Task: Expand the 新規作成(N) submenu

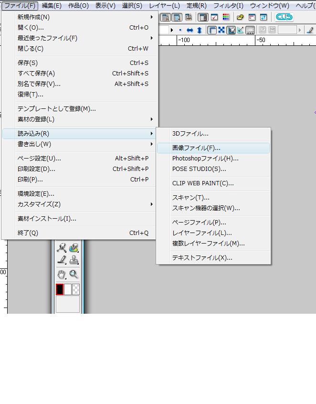Action: [x=80, y=17]
